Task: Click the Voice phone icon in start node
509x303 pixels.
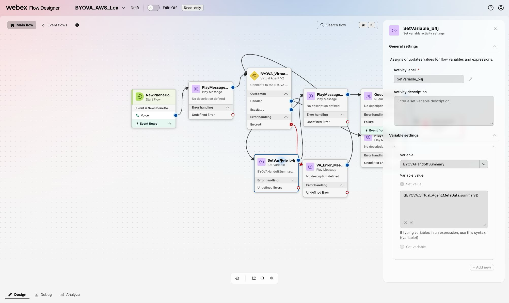Action: 137,115
